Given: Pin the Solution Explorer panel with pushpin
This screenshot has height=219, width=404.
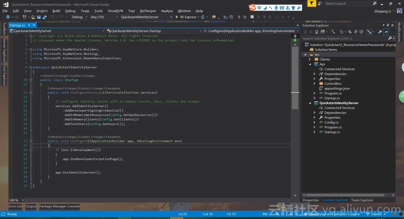Looking at the screenshot, I should (388, 25).
